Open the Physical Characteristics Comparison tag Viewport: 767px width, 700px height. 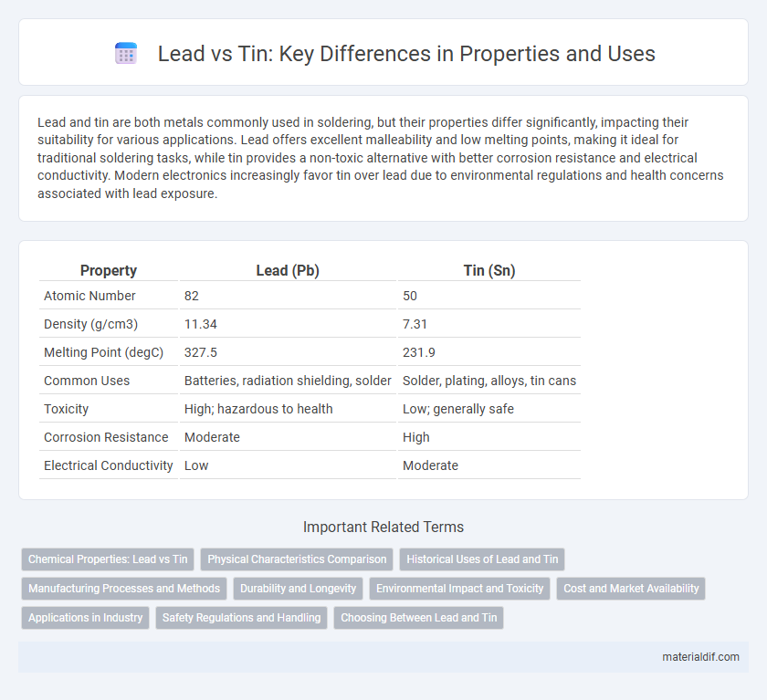click(x=297, y=559)
